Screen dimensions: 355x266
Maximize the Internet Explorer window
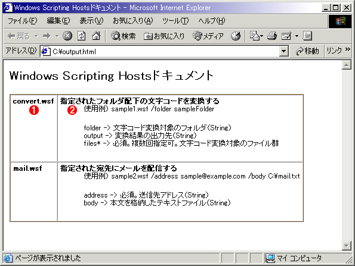point(336,8)
